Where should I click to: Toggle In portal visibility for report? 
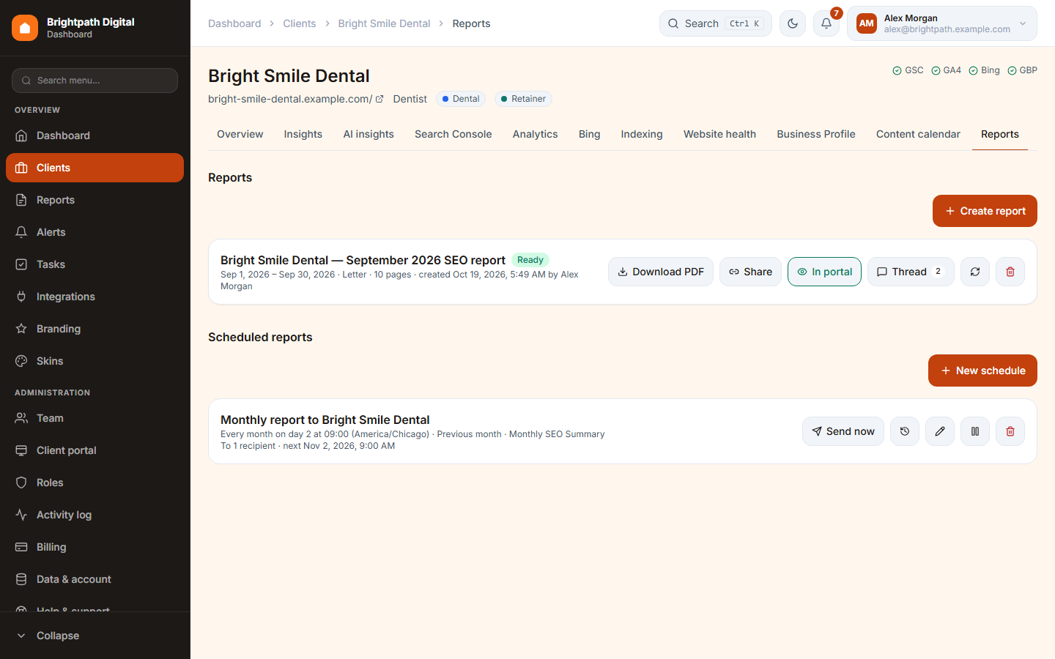pyautogui.click(x=824, y=272)
